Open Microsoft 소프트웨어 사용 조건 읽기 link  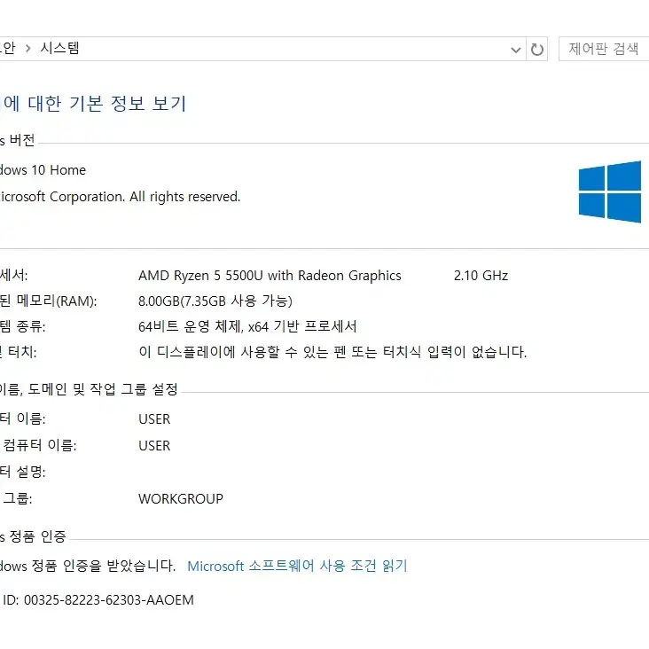(297, 566)
